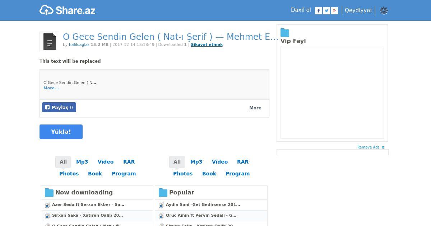
Task: Click the Vip Fayl ad content box
Action: click(x=332, y=93)
